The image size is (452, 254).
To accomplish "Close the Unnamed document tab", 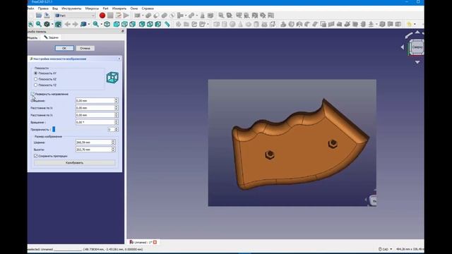I will (155, 242).
